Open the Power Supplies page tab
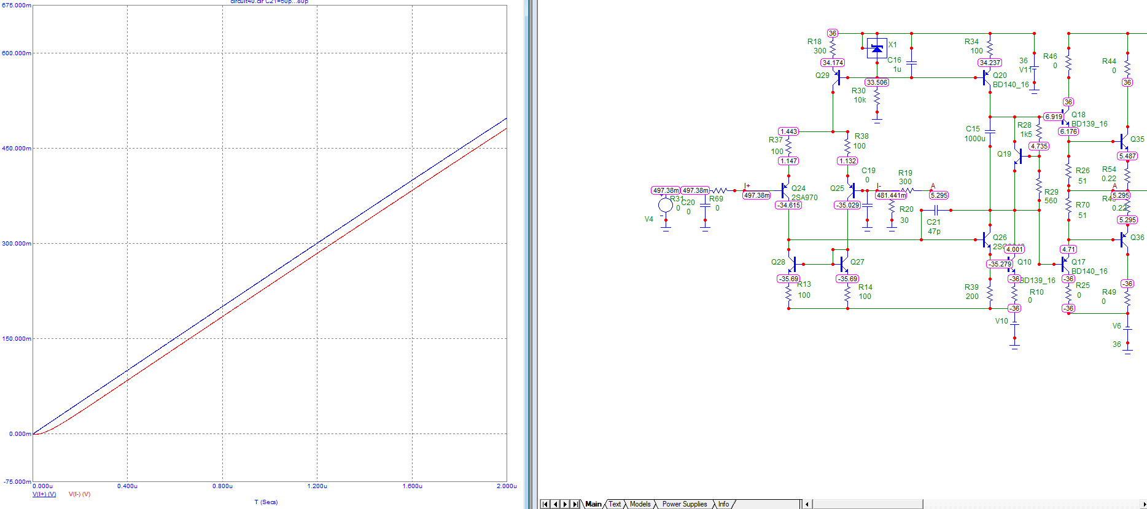This screenshot has width=1147, height=509. (685, 504)
